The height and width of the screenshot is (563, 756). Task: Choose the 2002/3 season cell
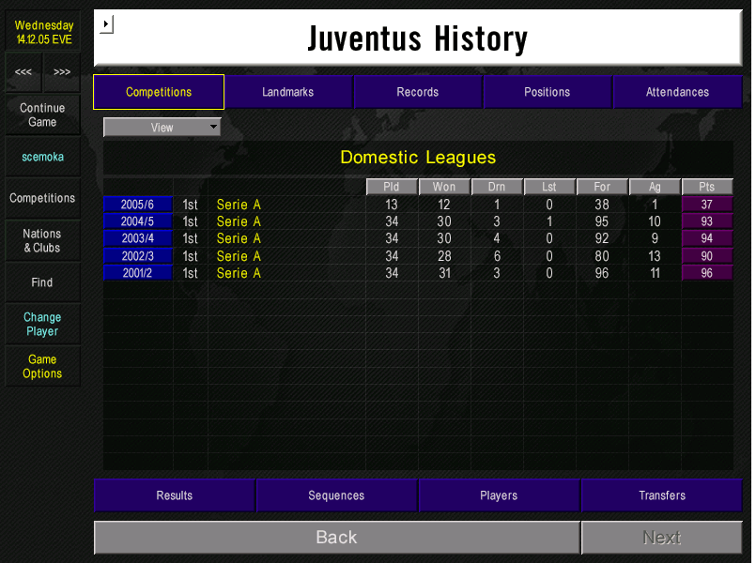137,256
